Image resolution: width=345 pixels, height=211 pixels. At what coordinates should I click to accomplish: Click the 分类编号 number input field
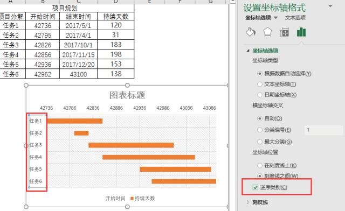pyautogui.click(x=323, y=130)
